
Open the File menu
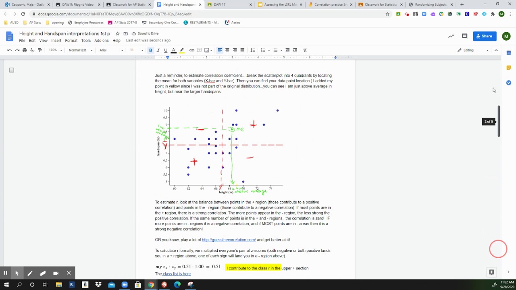pos(22,41)
